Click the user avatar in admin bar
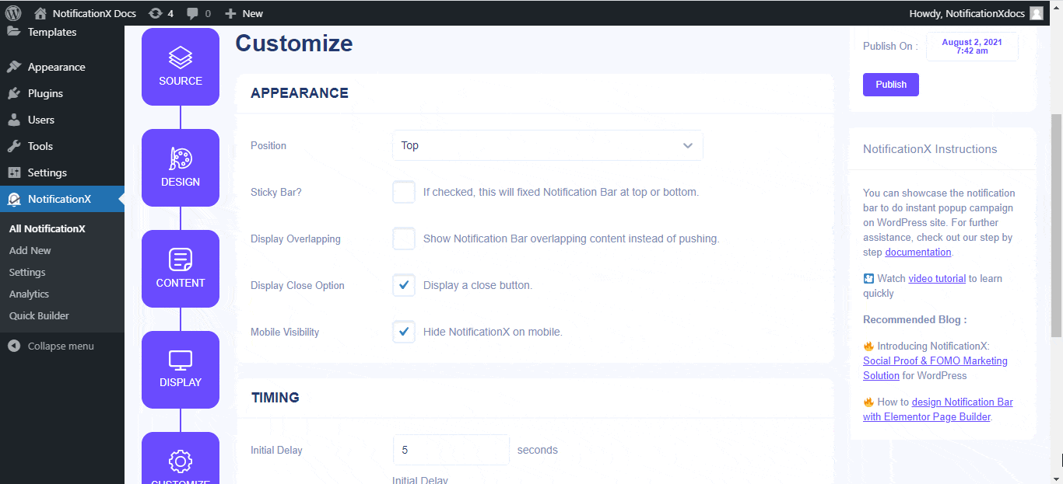Viewport: 1063px width, 484px height. pos(1037,13)
